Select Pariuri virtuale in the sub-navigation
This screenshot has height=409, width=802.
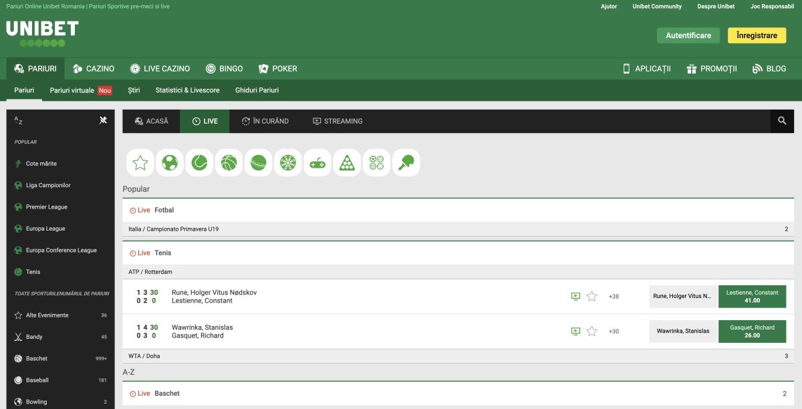80,90
